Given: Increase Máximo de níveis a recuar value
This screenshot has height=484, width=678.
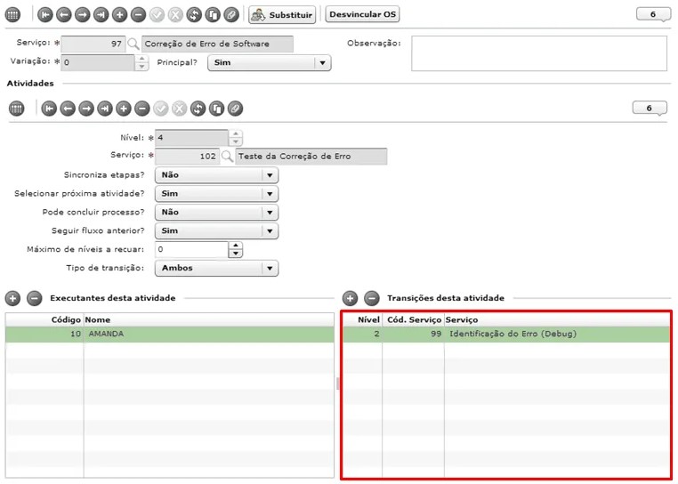Looking at the screenshot, I should click(x=235, y=246).
